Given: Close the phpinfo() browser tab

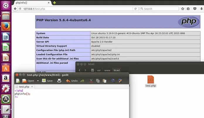Looking at the screenshot, I should tap(49, 3).
